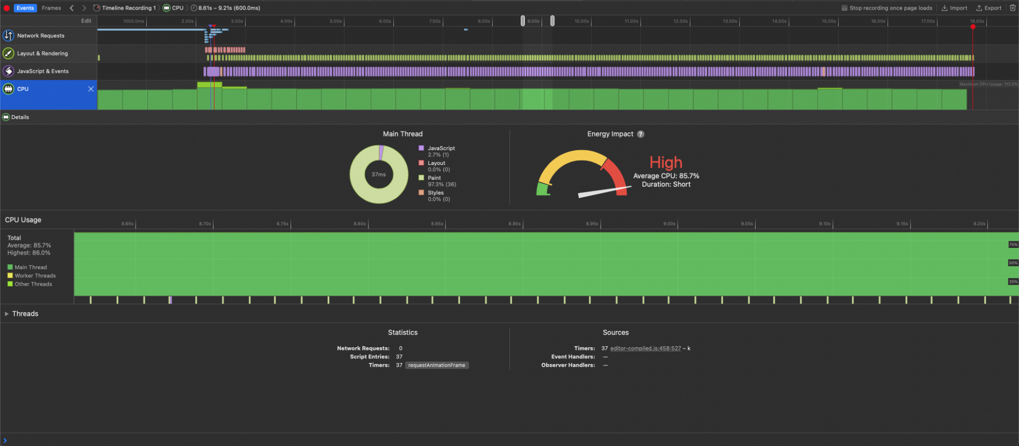The image size is (1019, 446).
Task: Go back with the left chevron
Action: [71, 8]
